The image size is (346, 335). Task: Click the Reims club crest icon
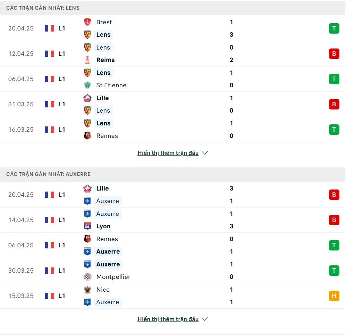(87, 60)
